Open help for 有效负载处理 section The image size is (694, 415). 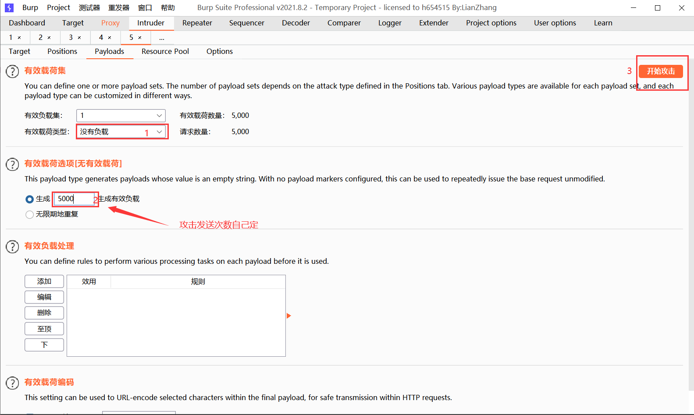click(x=12, y=247)
